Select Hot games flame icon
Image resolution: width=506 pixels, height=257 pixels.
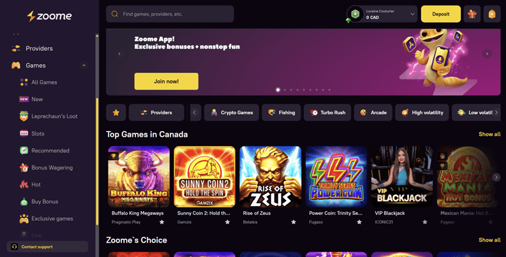click(24, 185)
